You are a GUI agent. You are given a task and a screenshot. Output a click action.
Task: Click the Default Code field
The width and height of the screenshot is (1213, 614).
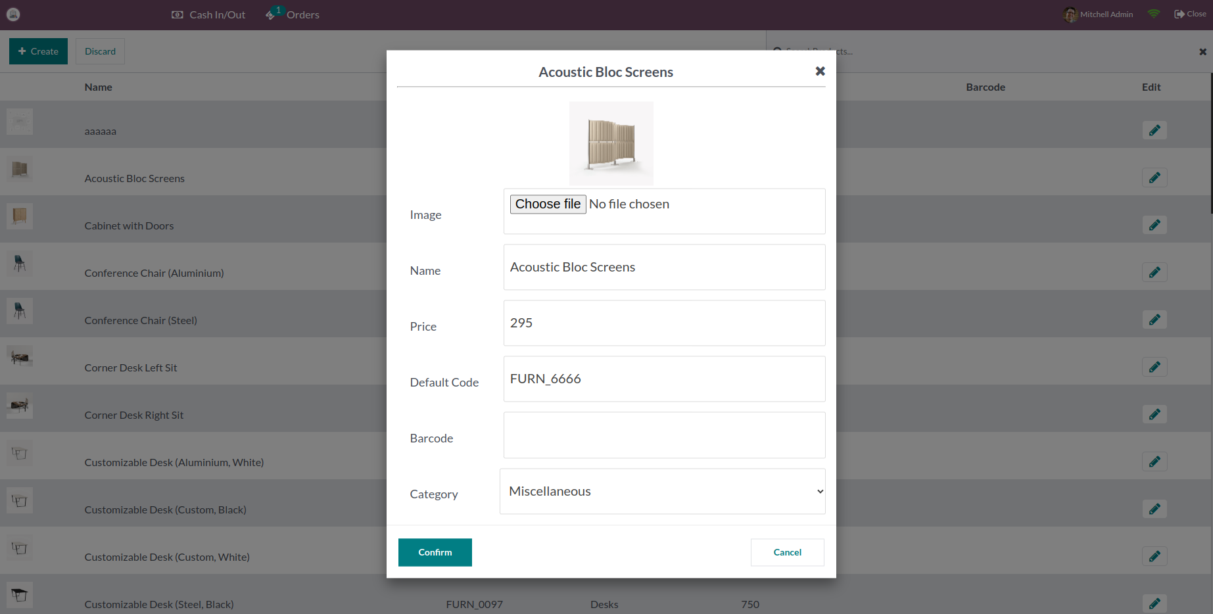(x=664, y=379)
